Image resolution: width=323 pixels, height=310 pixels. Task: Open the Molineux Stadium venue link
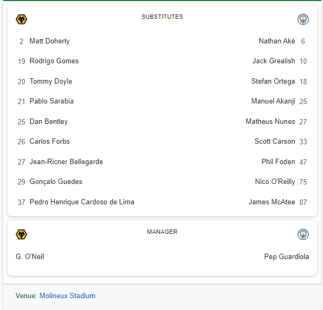67,296
